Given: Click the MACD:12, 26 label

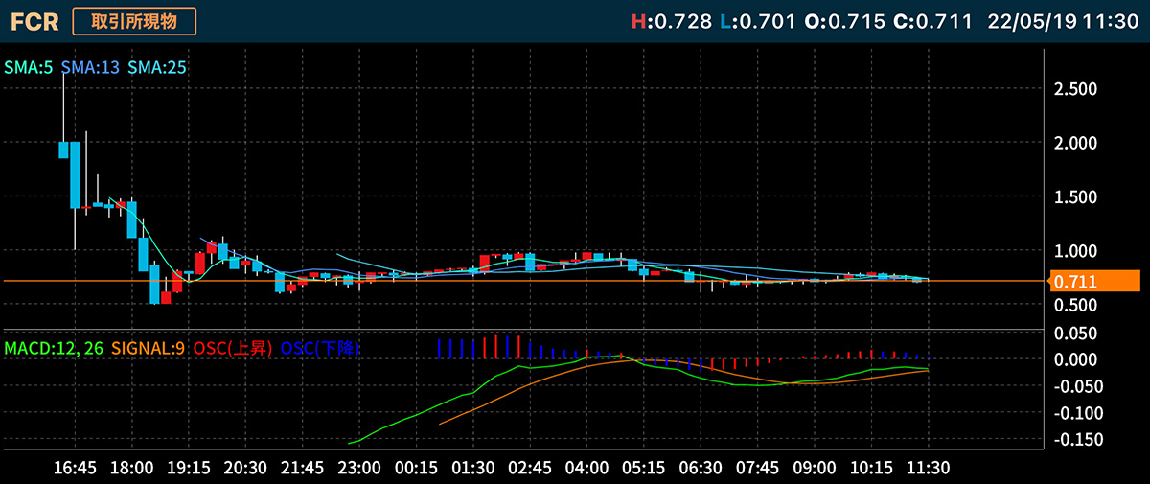Looking at the screenshot, I should (54, 348).
